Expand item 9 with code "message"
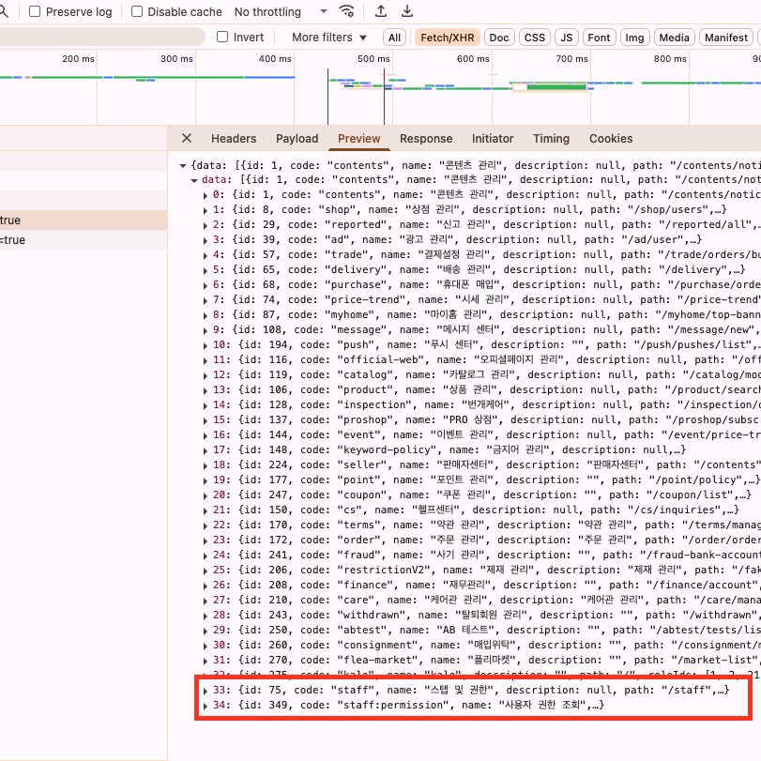The image size is (761, 761). coord(205,330)
